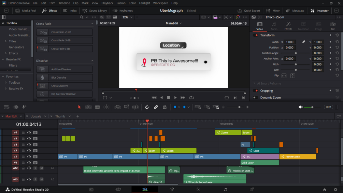Click the Zoom X value field
The image size is (343, 193).
click(x=290, y=42)
